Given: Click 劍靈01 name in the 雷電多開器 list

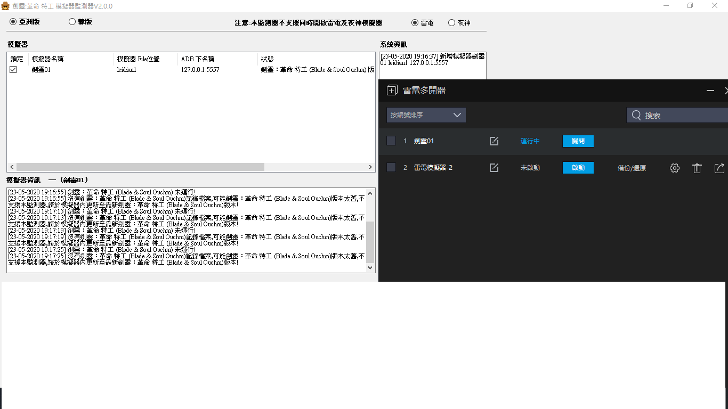Looking at the screenshot, I should pos(424,141).
